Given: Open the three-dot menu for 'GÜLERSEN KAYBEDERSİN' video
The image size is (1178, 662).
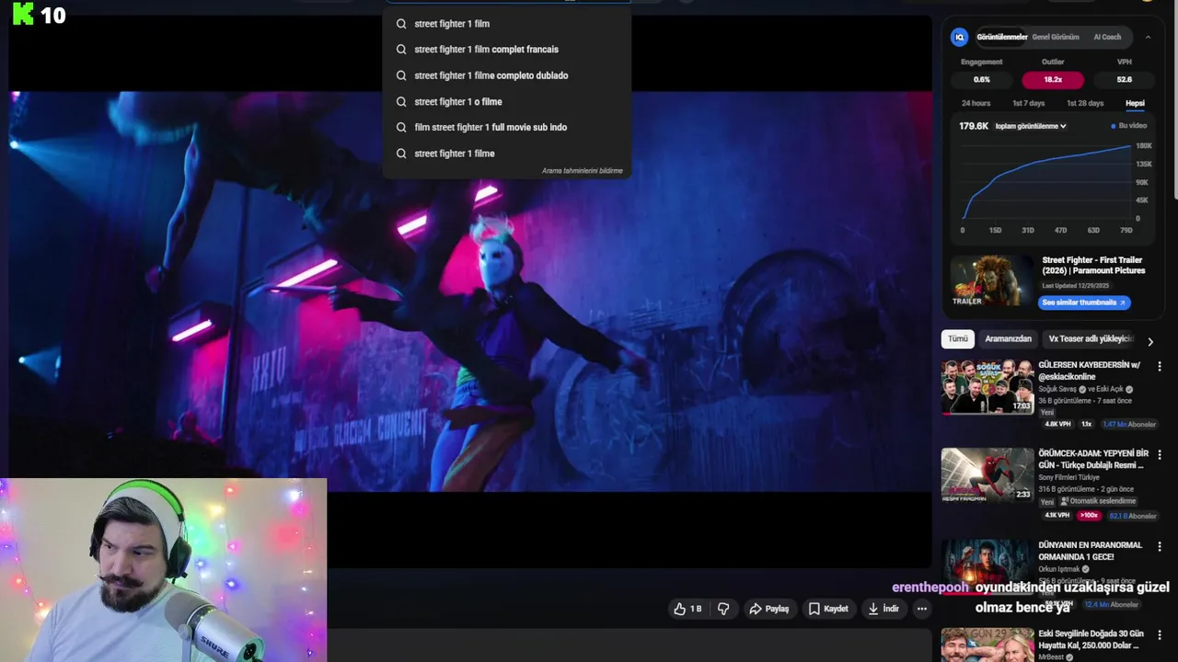Looking at the screenshot, I should pos(1160,366).
